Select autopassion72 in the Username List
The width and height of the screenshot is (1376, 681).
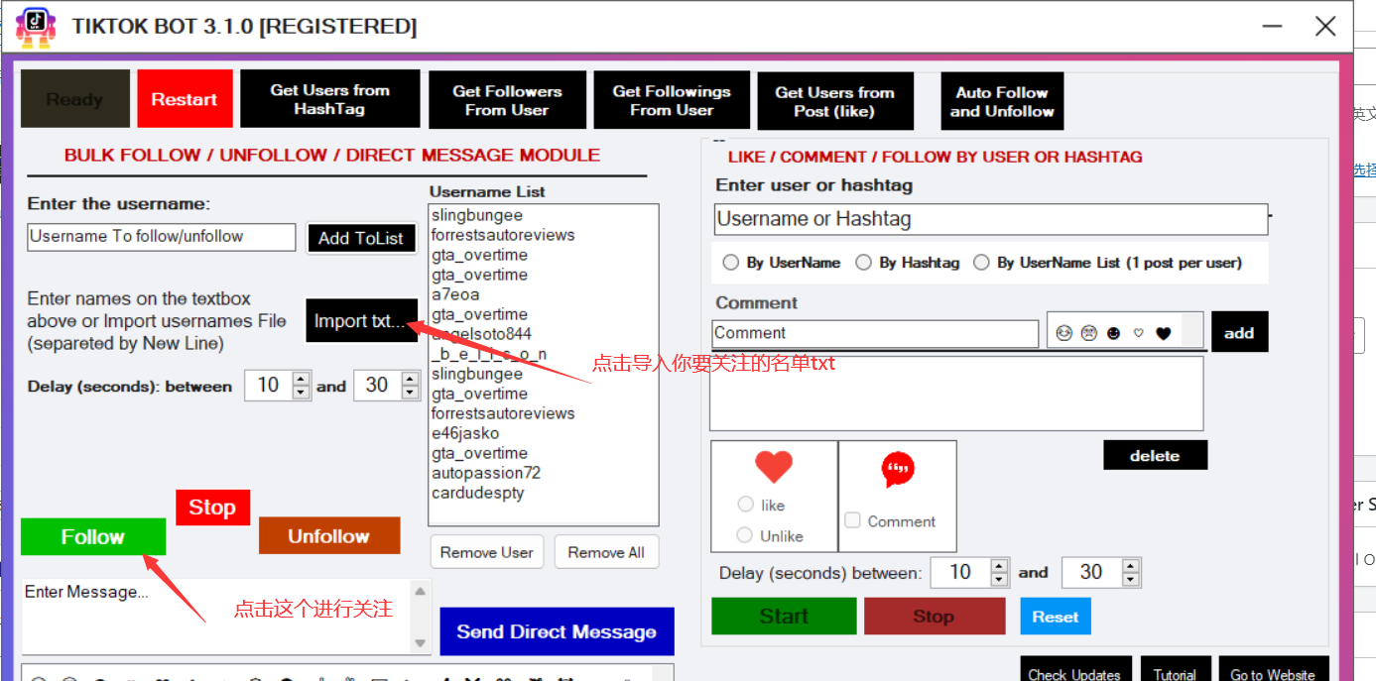(x=485, y=473)
